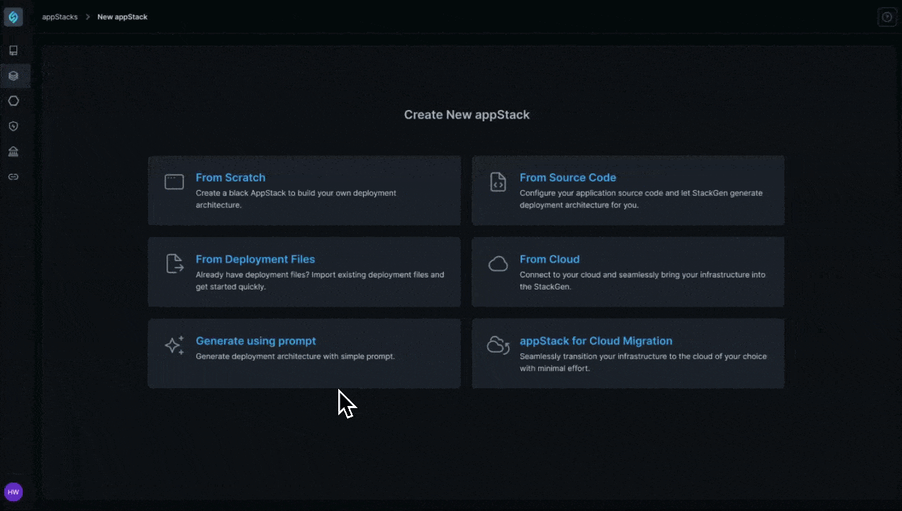The image size is (902, 511).
Task: Click the StackGen logo icon
Action: tap(13, 17)
